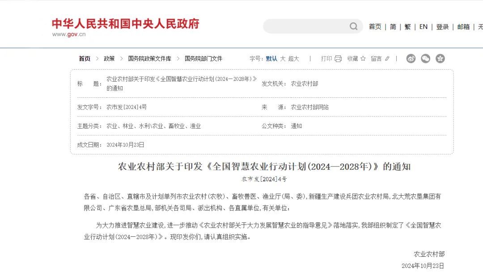Set font size to 默认

tap(271, 59)
